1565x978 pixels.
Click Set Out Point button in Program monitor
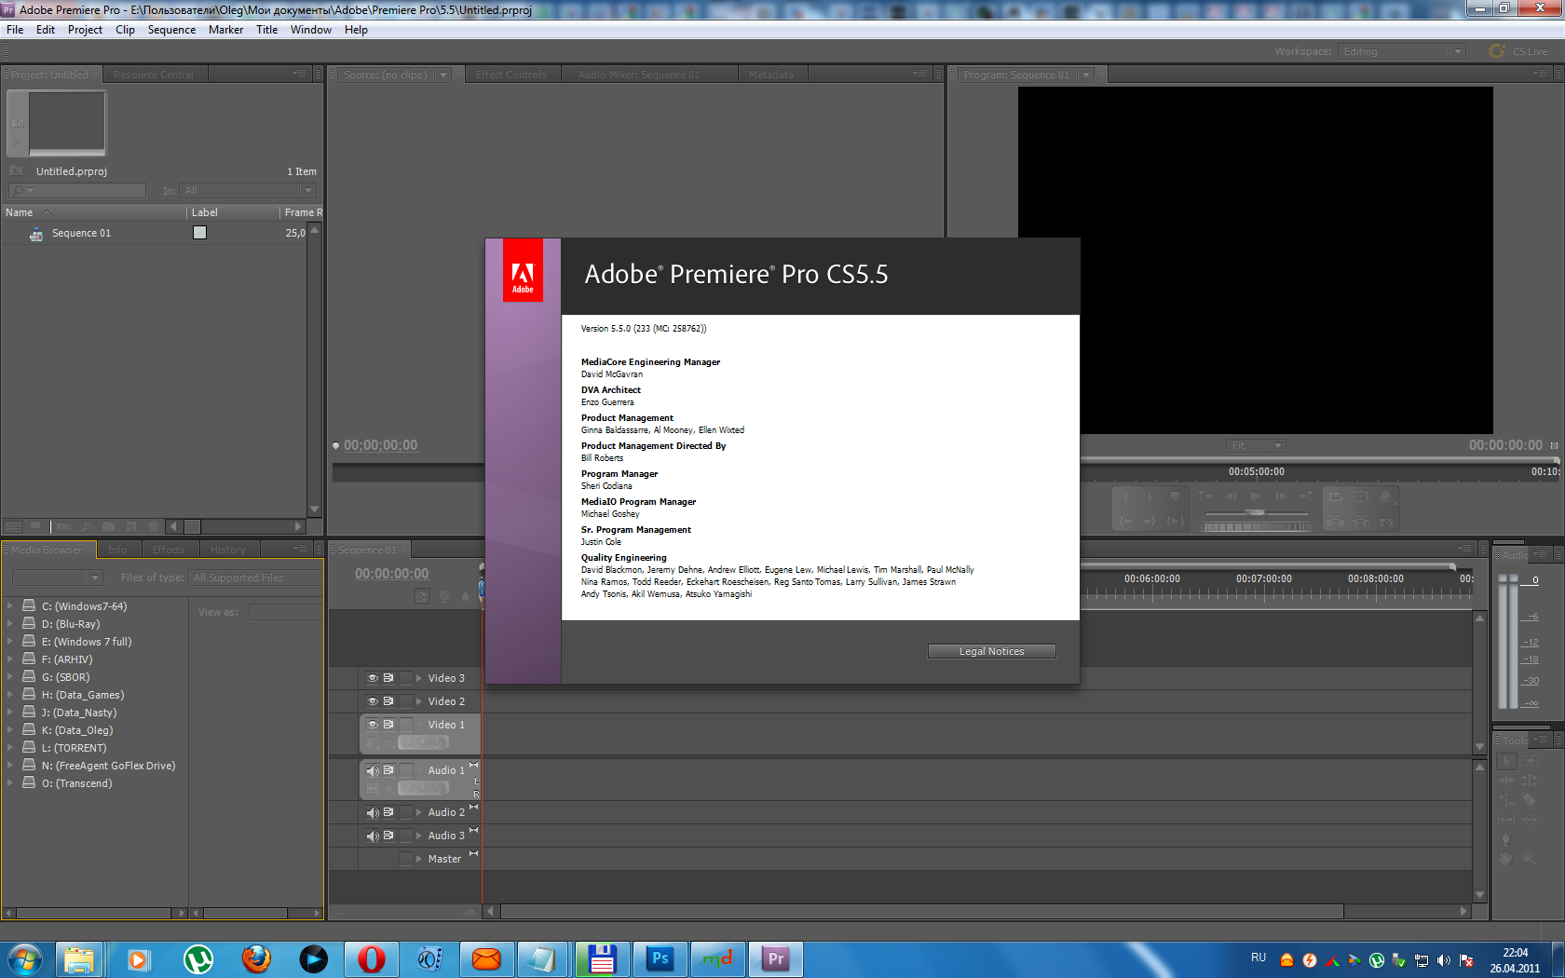click(x=1150, y=496)
